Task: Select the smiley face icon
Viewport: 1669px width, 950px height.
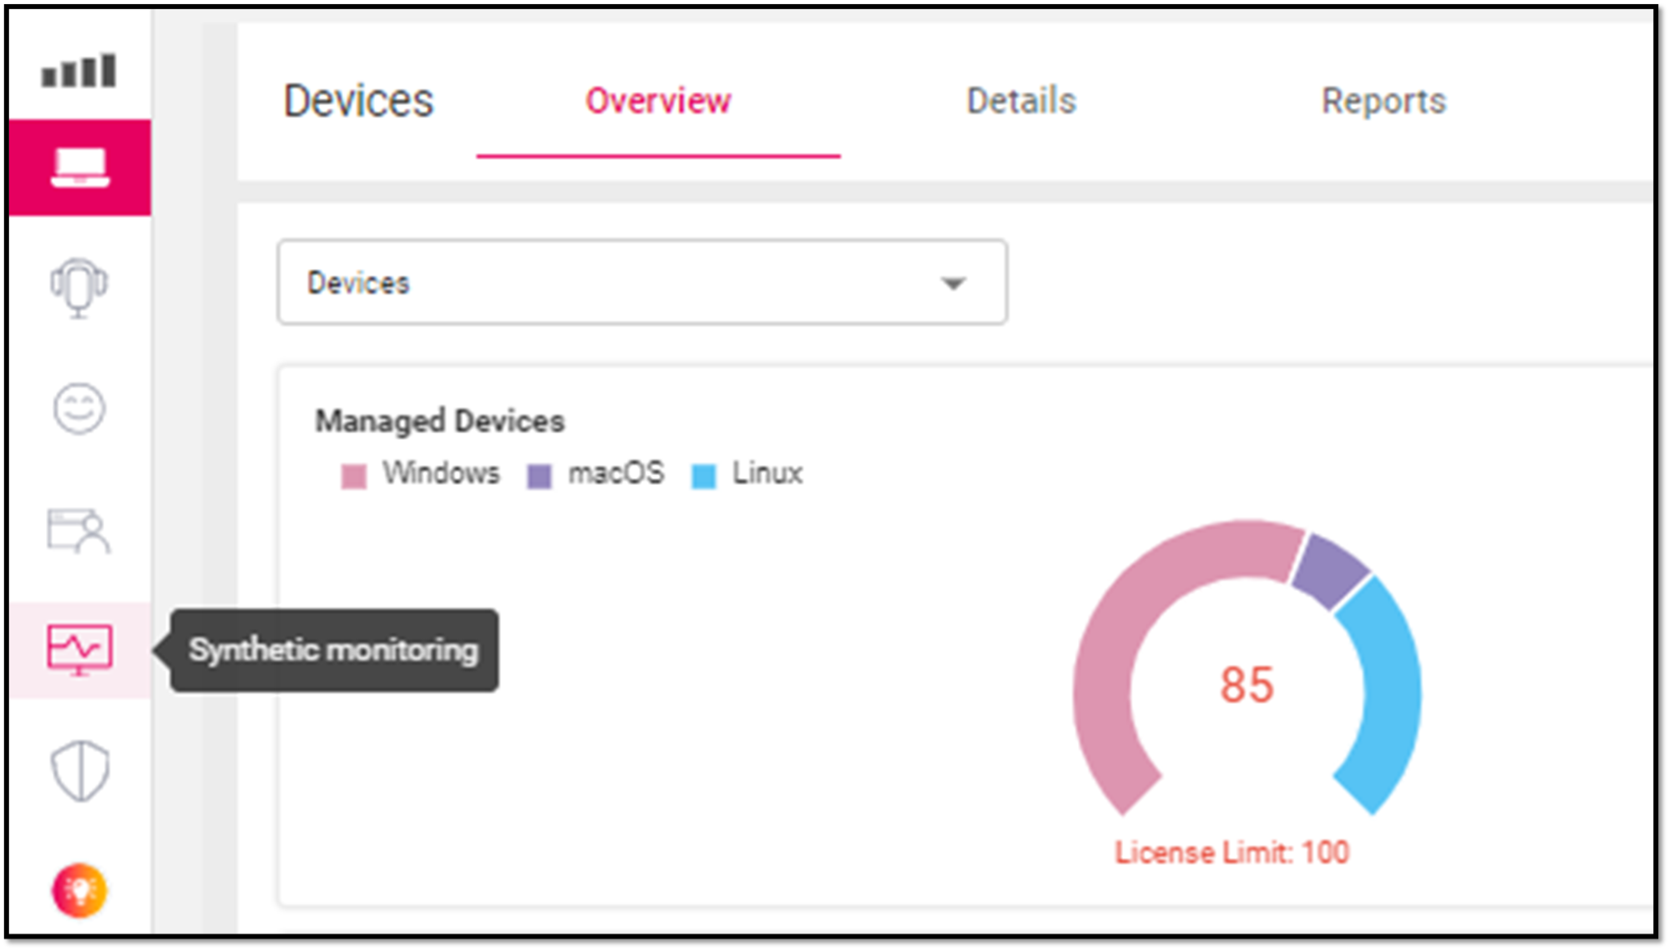Action: [81, 409]
